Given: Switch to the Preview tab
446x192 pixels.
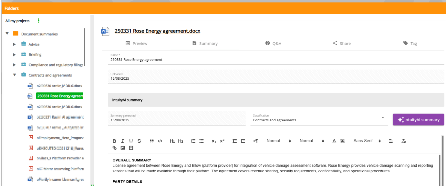Looking at the screenshot, I should point(136,43).
